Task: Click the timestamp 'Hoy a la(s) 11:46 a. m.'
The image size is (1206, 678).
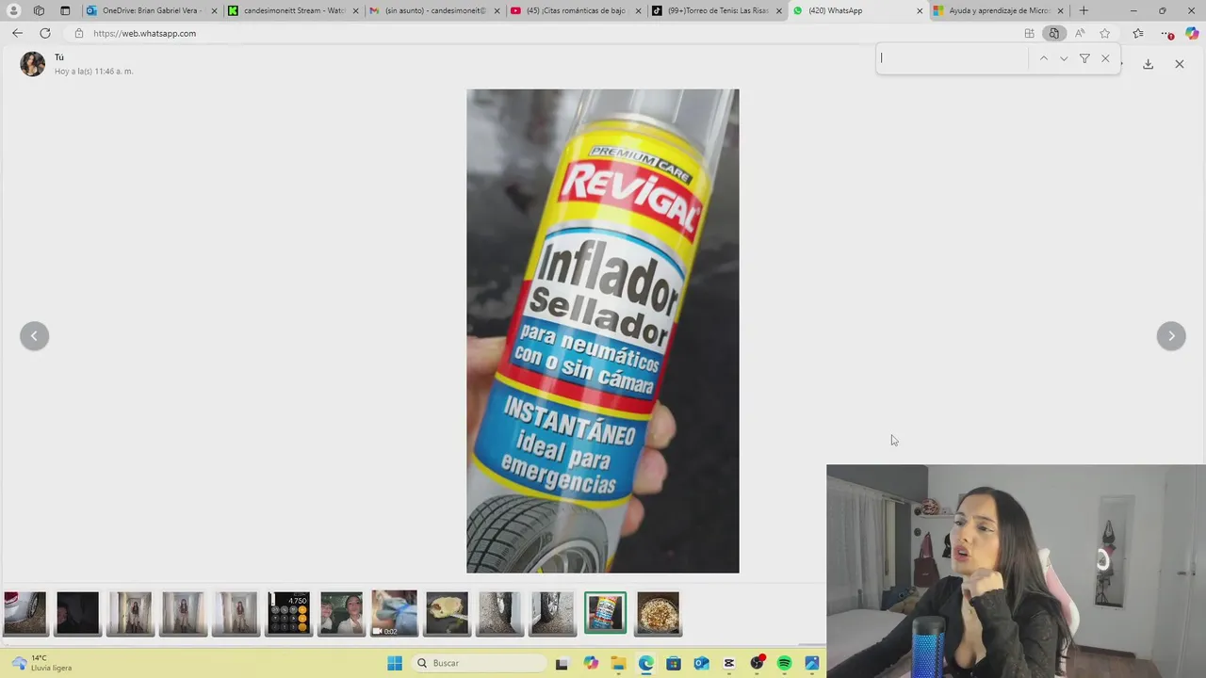Action: tap(93, 72)
